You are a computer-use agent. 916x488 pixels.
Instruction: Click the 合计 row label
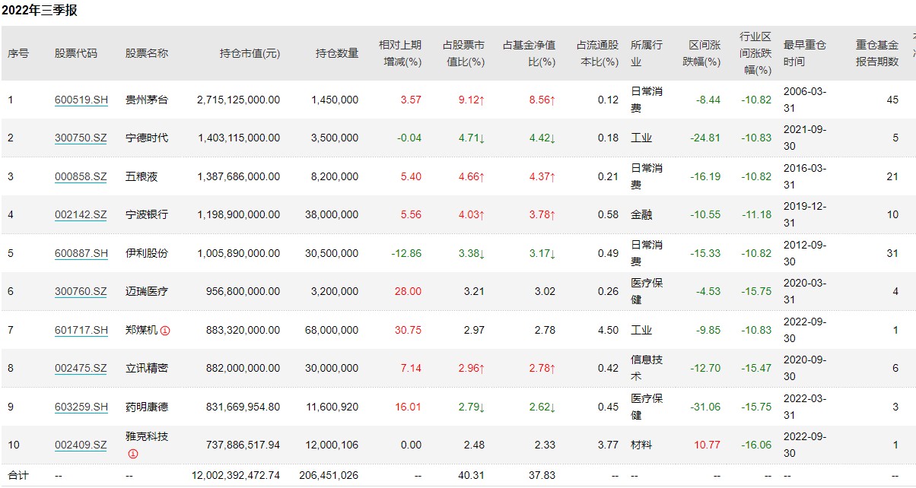pyautogui.click(x=18, y=475)
